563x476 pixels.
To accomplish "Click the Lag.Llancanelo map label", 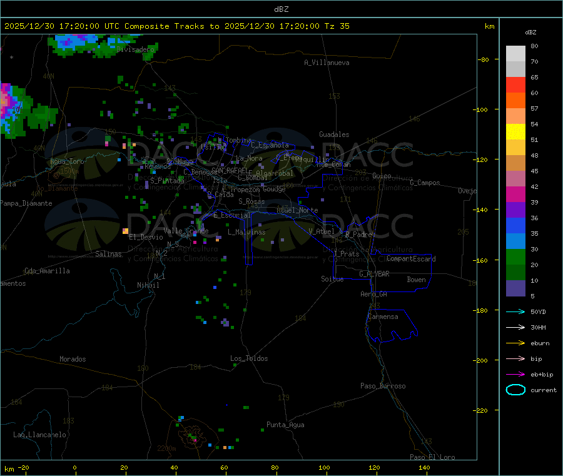I will tap(39, 435).
